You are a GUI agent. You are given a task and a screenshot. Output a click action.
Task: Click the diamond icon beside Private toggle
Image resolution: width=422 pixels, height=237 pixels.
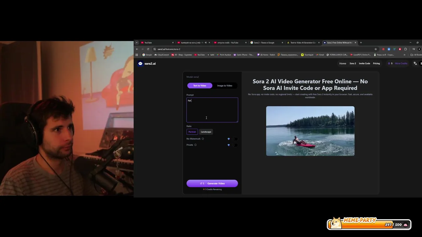tap(228, 145)
